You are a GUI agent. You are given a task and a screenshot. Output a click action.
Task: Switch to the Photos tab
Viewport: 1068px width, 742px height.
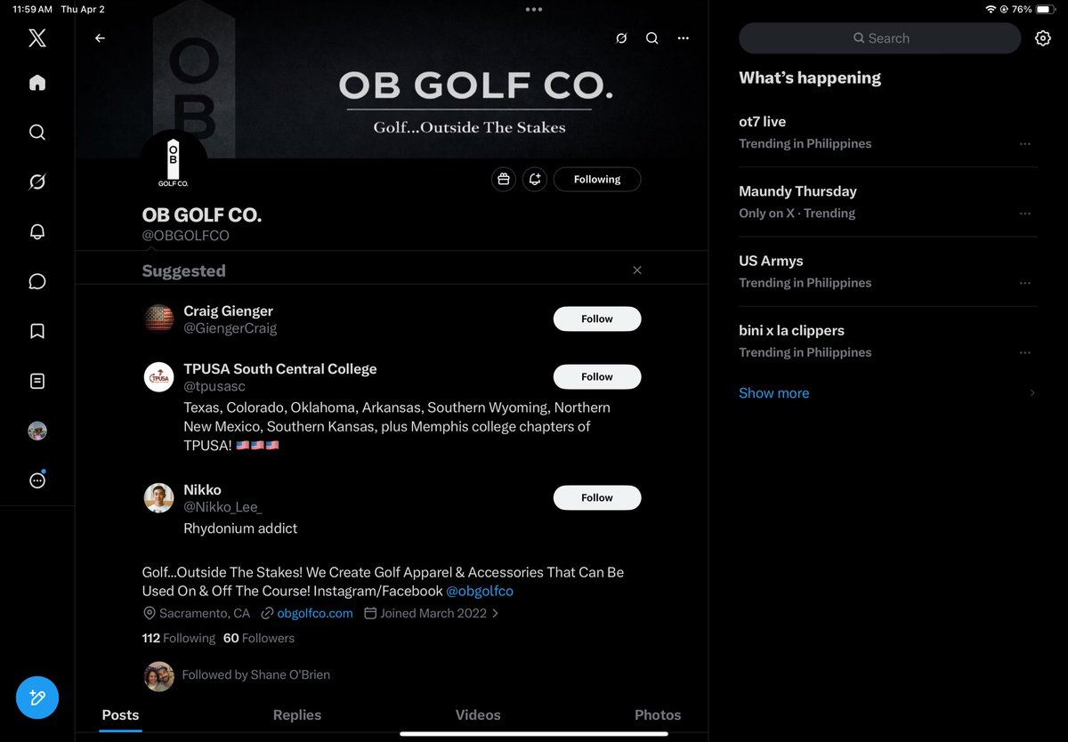coord(658,715)
